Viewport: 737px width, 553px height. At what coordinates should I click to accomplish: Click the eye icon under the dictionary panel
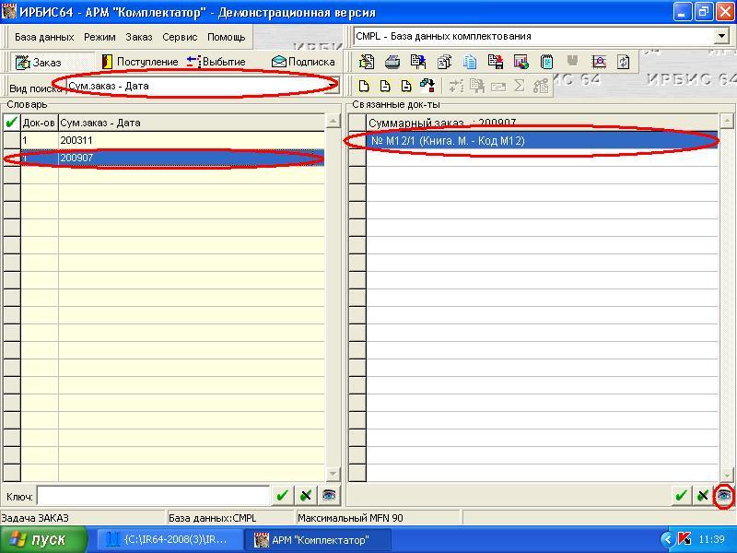pos(329,496)
